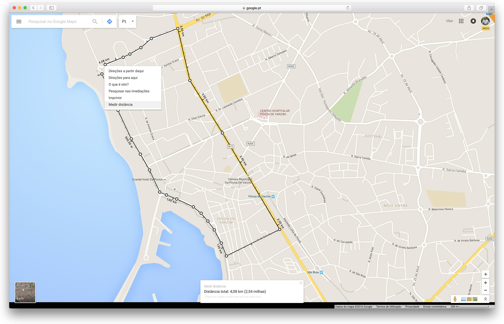The image size is (504, 324).
Task: Toggle the Safari sidebar button
Action: 51,8
